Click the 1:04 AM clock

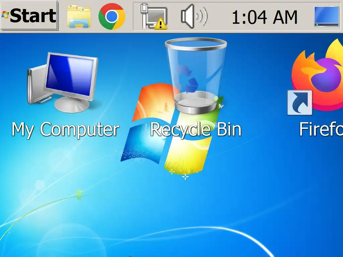[265, 17]
